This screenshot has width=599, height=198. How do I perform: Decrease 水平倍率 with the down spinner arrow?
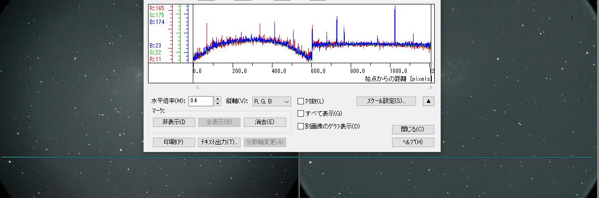tap(217, 104)
